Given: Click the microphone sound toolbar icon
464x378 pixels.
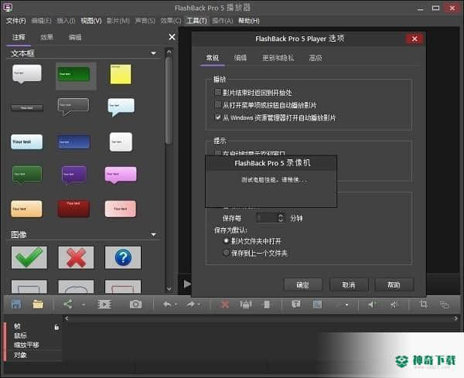Looking at the screenshot, I should [x=394, y=305].
